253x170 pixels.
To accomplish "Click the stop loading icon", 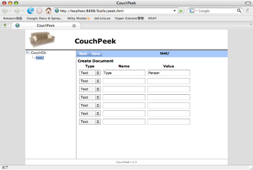I will pos(40,11).
